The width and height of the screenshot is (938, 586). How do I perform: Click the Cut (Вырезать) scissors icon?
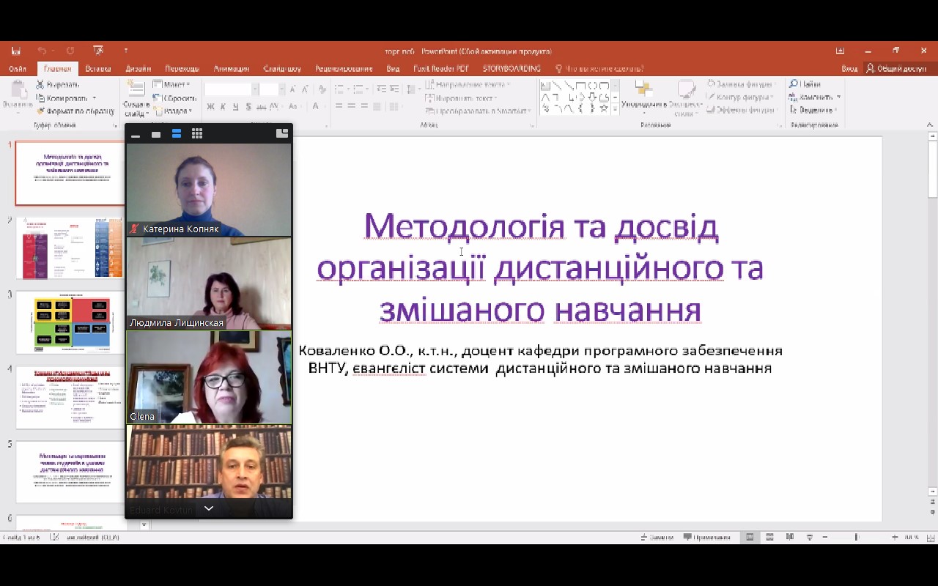[40, 85]
